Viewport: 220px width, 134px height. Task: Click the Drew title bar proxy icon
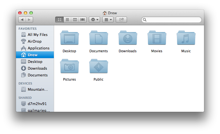[105, 13]
